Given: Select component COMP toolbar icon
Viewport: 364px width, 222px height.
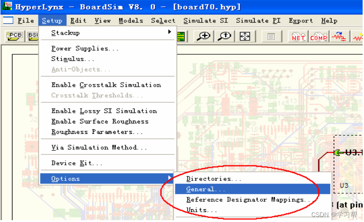Looking at the screenshot, I should click(319, 37).
